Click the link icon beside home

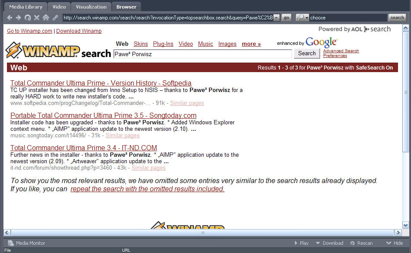pos(55,18)
